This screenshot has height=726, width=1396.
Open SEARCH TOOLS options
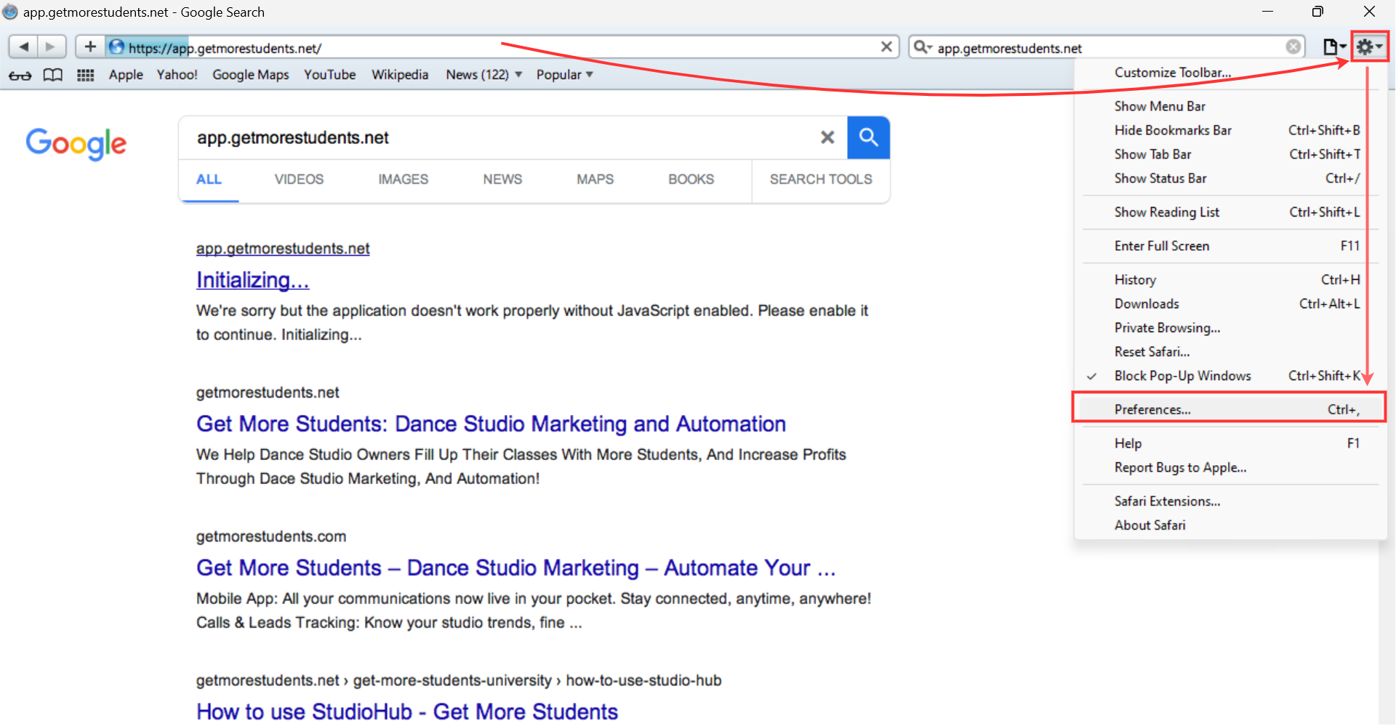pos(821,180)
